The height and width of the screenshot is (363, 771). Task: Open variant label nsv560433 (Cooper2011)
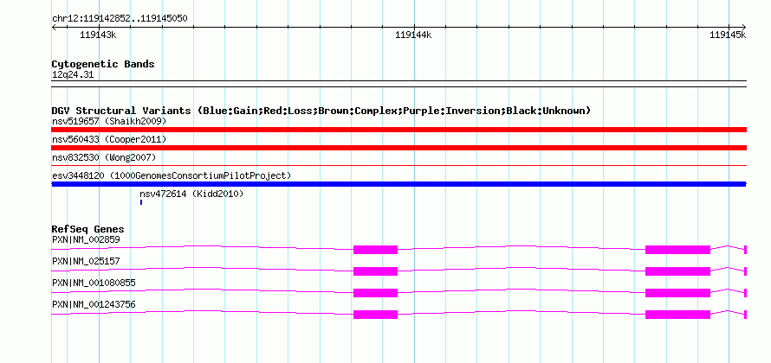click(x=109, y=139)
